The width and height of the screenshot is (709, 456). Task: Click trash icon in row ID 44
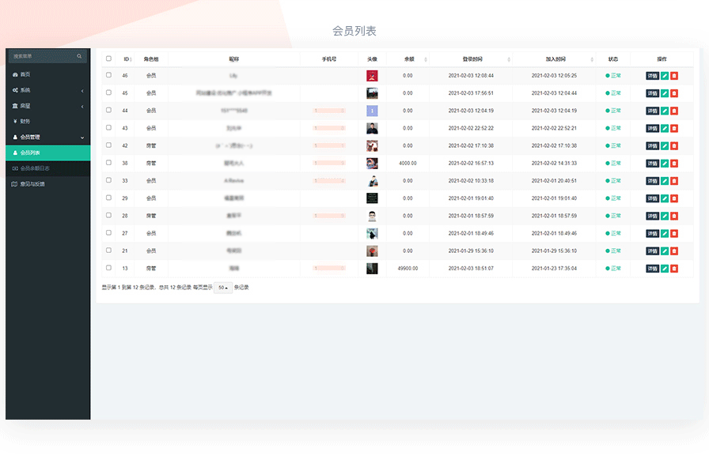pyautogui.click(x=674, y=111)
